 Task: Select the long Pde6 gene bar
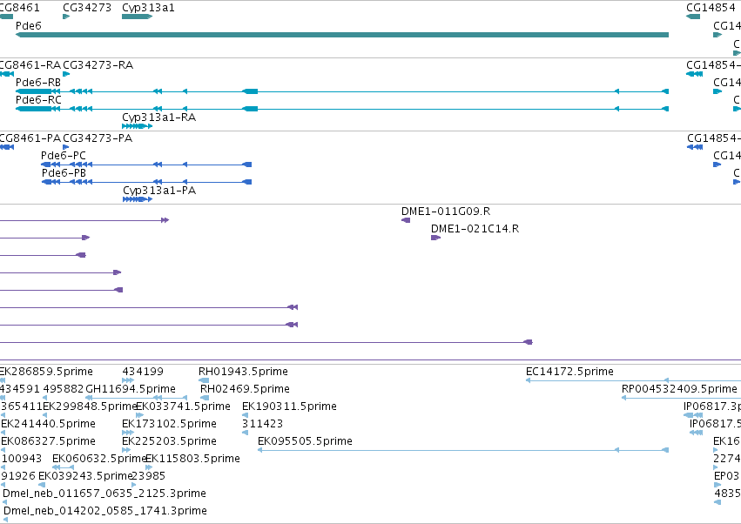(x=342, y=35)
